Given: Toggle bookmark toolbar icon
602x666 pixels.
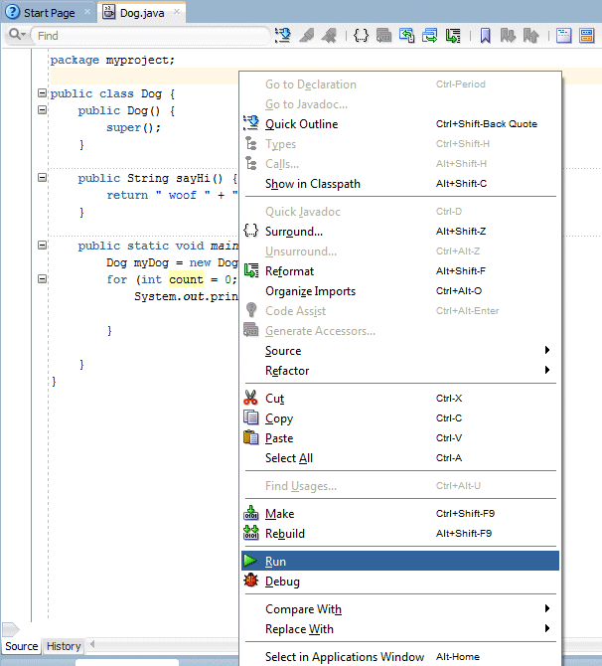Looking at the screenshot, I should 485,35.
